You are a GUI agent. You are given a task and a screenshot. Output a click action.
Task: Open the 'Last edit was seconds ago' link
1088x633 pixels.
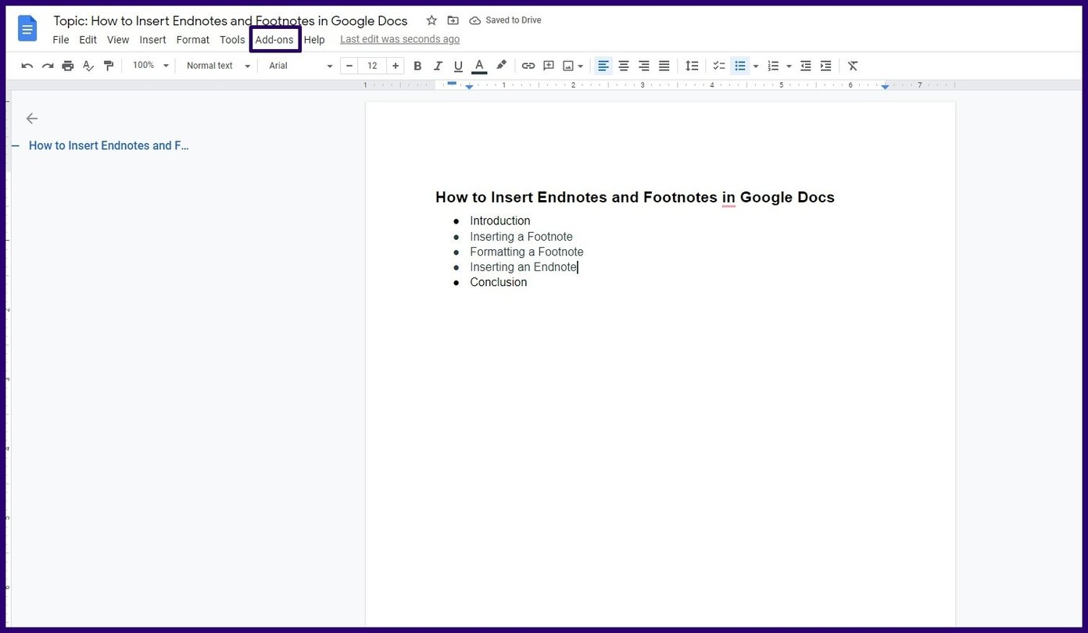point(400,39)
